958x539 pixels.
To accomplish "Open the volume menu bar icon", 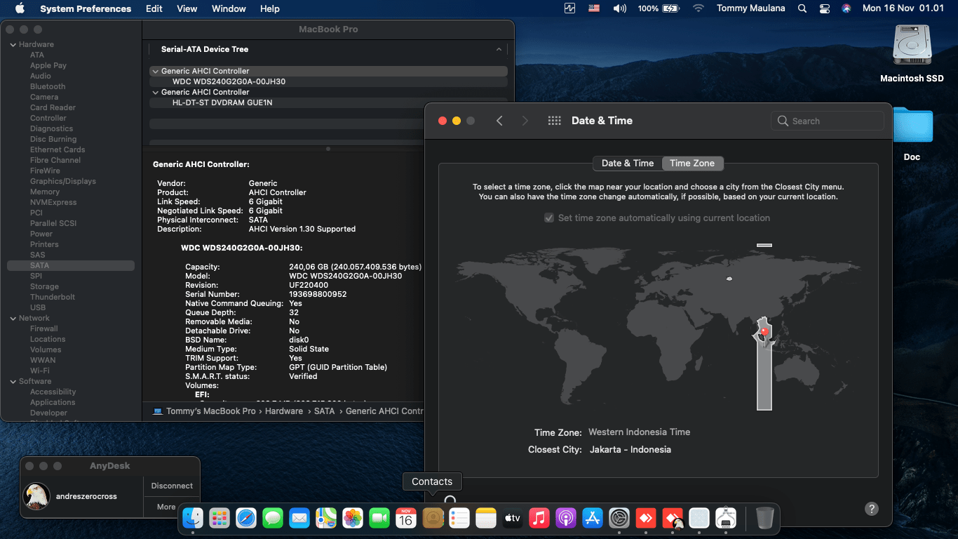I will [620, 8].
